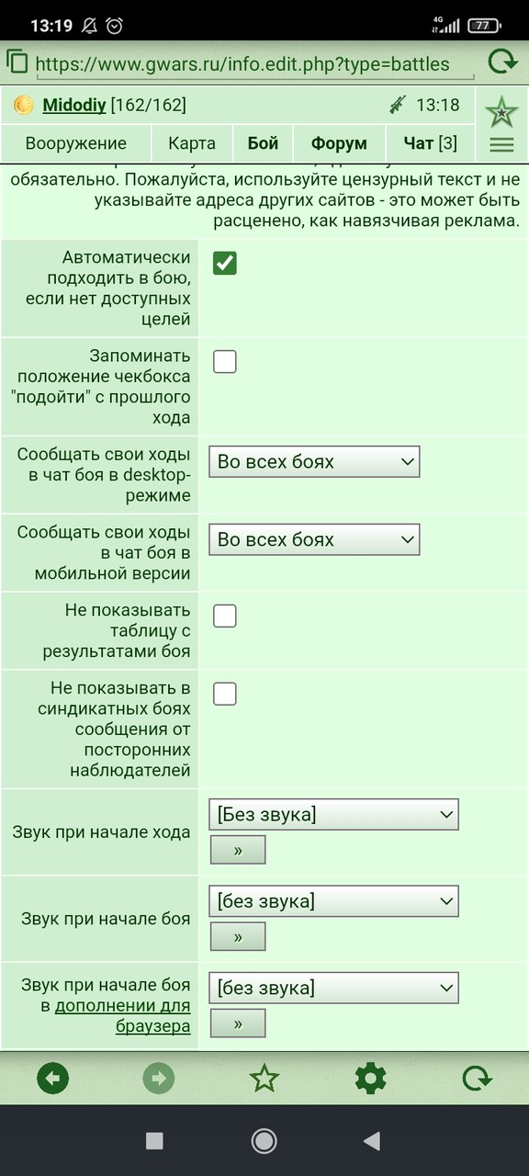Follow the "дополнении для браузера" link
This screenshot has width=529, height=1176.
click(123, 1016)
